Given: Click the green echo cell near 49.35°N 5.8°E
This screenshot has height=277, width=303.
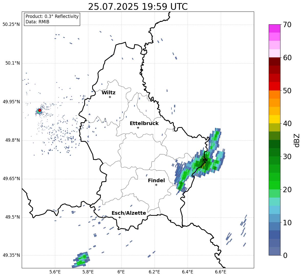Looking at the screenshot, I should point(81,260).
